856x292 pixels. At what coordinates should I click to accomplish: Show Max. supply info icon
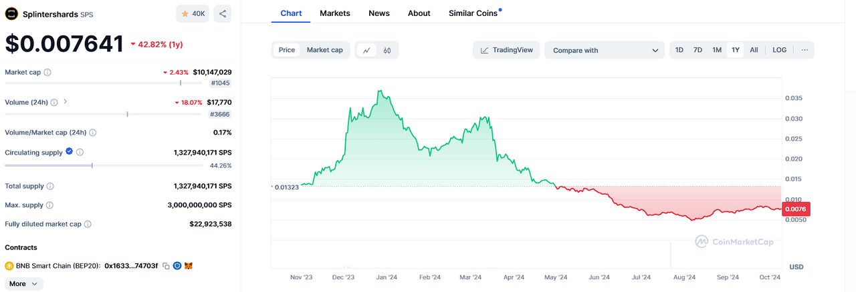pyautogui.click(x=49, y=205)
